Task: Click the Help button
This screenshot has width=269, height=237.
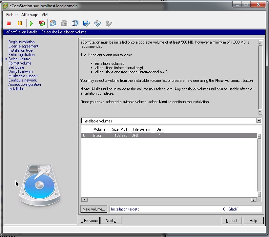Action: (253, 221)
